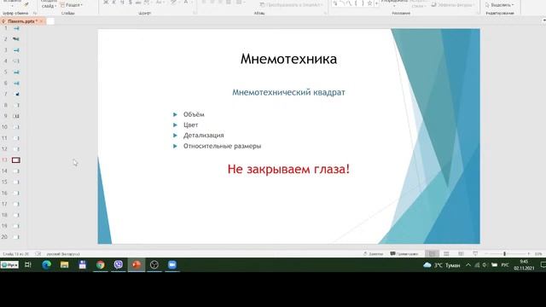The height and width of the screenshot is (307, 546).
Task: Switch to Normal view in status bar
Action: coord(433,254)
